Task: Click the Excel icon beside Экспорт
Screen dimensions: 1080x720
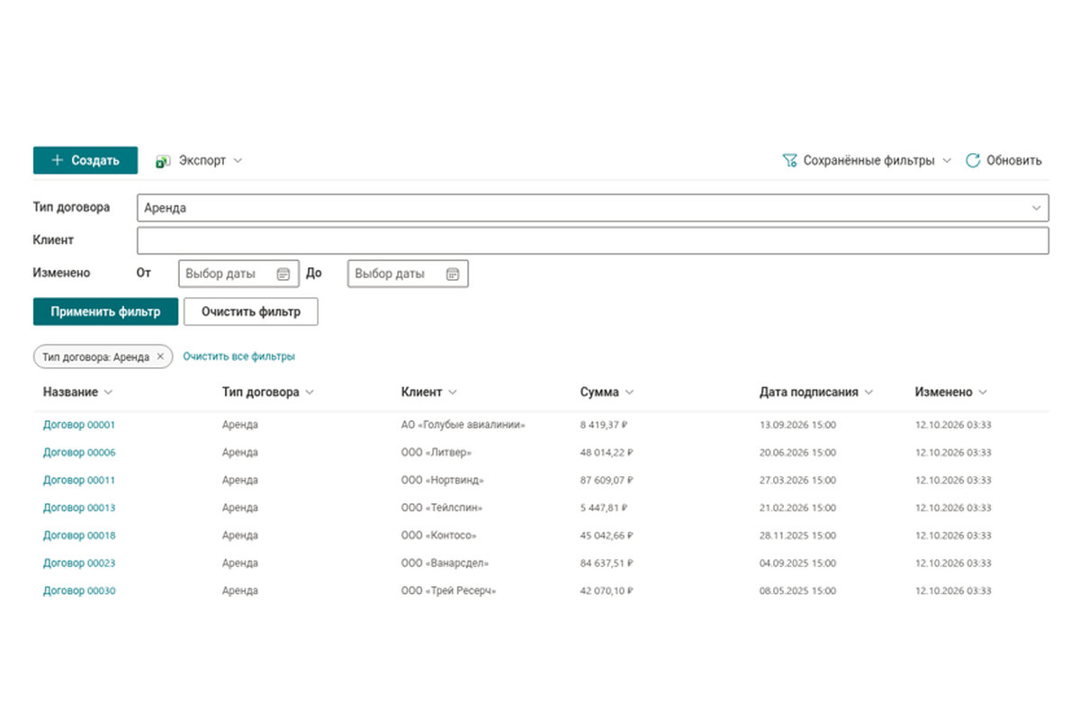Action: click(x=163, y=161)
